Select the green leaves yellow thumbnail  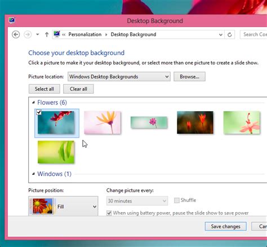coord(56,152)
